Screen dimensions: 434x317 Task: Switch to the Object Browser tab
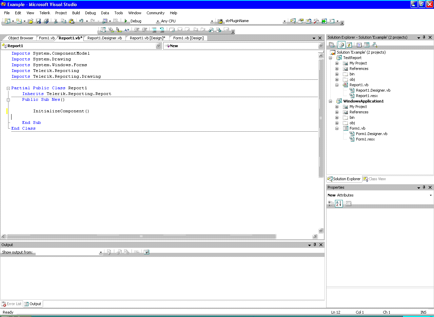(x=21, y=38)
